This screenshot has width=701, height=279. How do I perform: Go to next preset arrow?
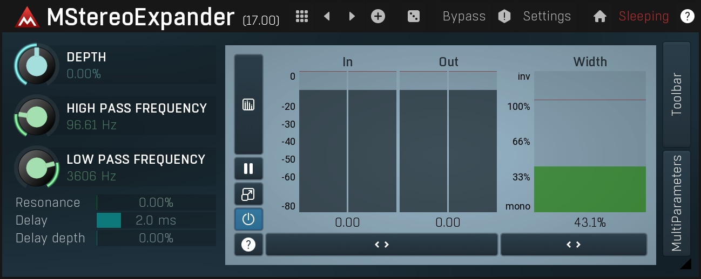click(352, 16)
